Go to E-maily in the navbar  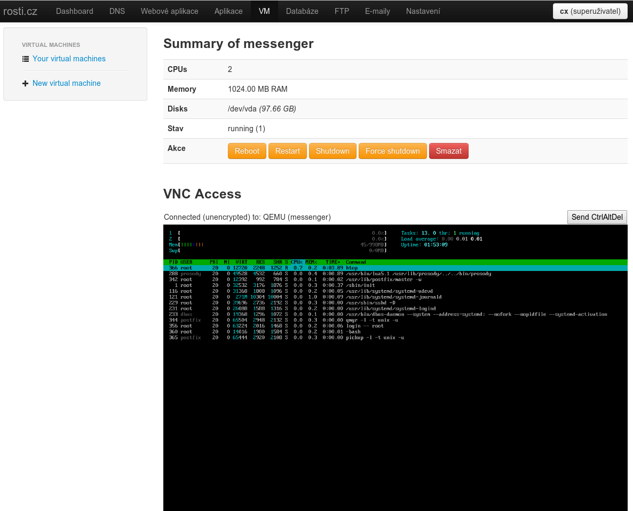(x=377, y=11)
